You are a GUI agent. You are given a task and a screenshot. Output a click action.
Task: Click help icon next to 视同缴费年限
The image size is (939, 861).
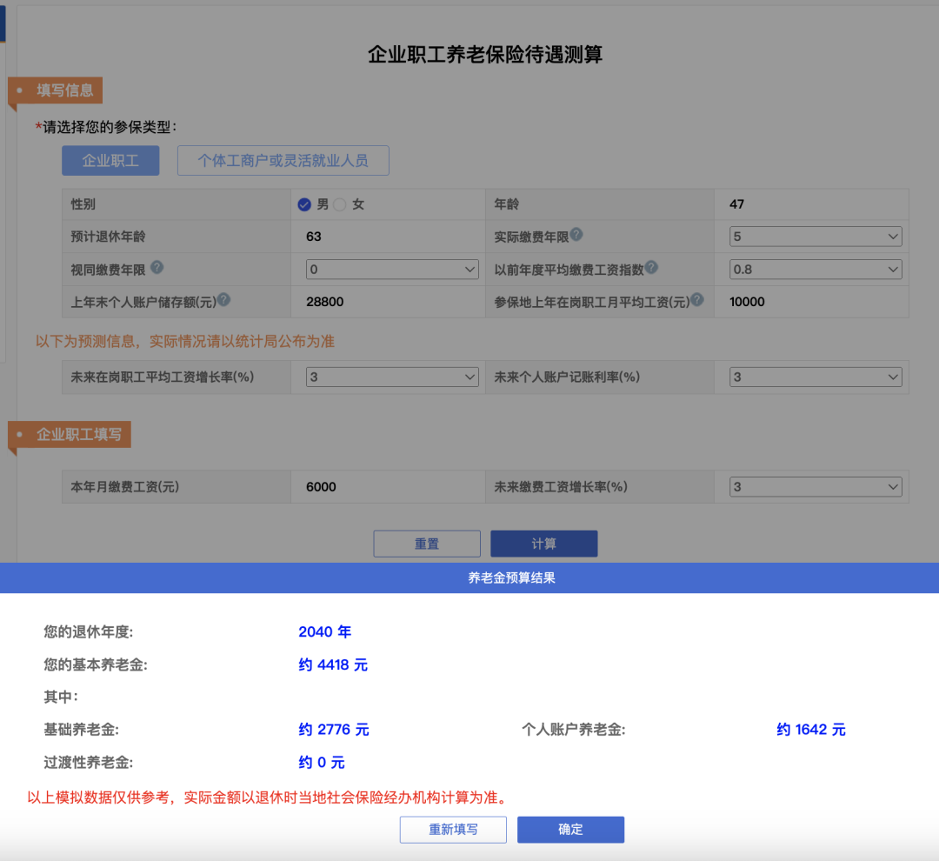[x=156, y=268]
